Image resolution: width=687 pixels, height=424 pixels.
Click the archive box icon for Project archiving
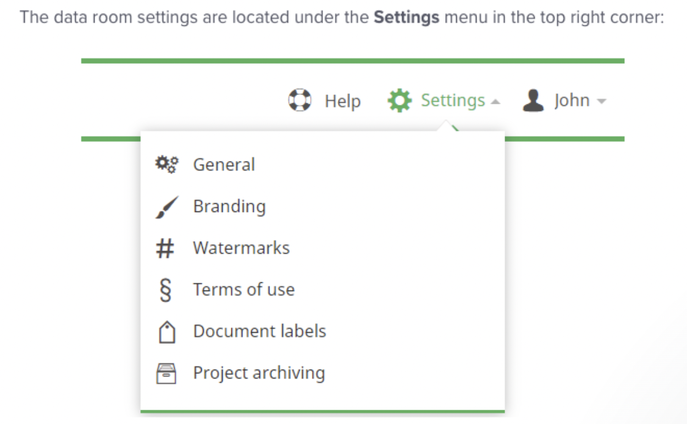[165, 374]
